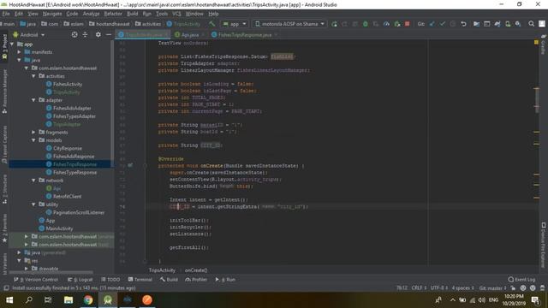This screenshot has width=548, height=308.
Task: Click the red Stop button in toolbar
Action: (408, 24)
